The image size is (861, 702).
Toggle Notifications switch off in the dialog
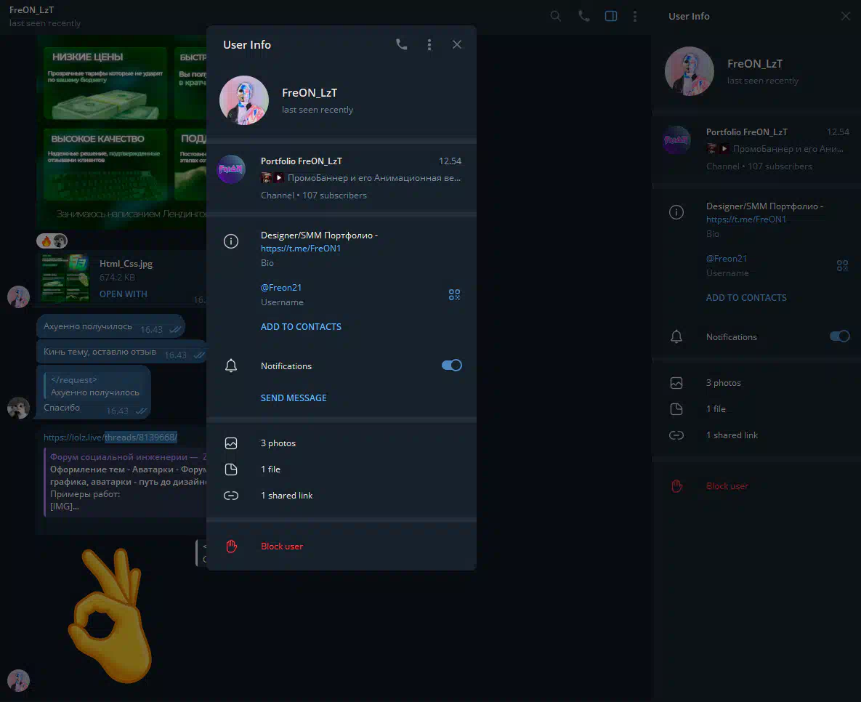(451, 366)
